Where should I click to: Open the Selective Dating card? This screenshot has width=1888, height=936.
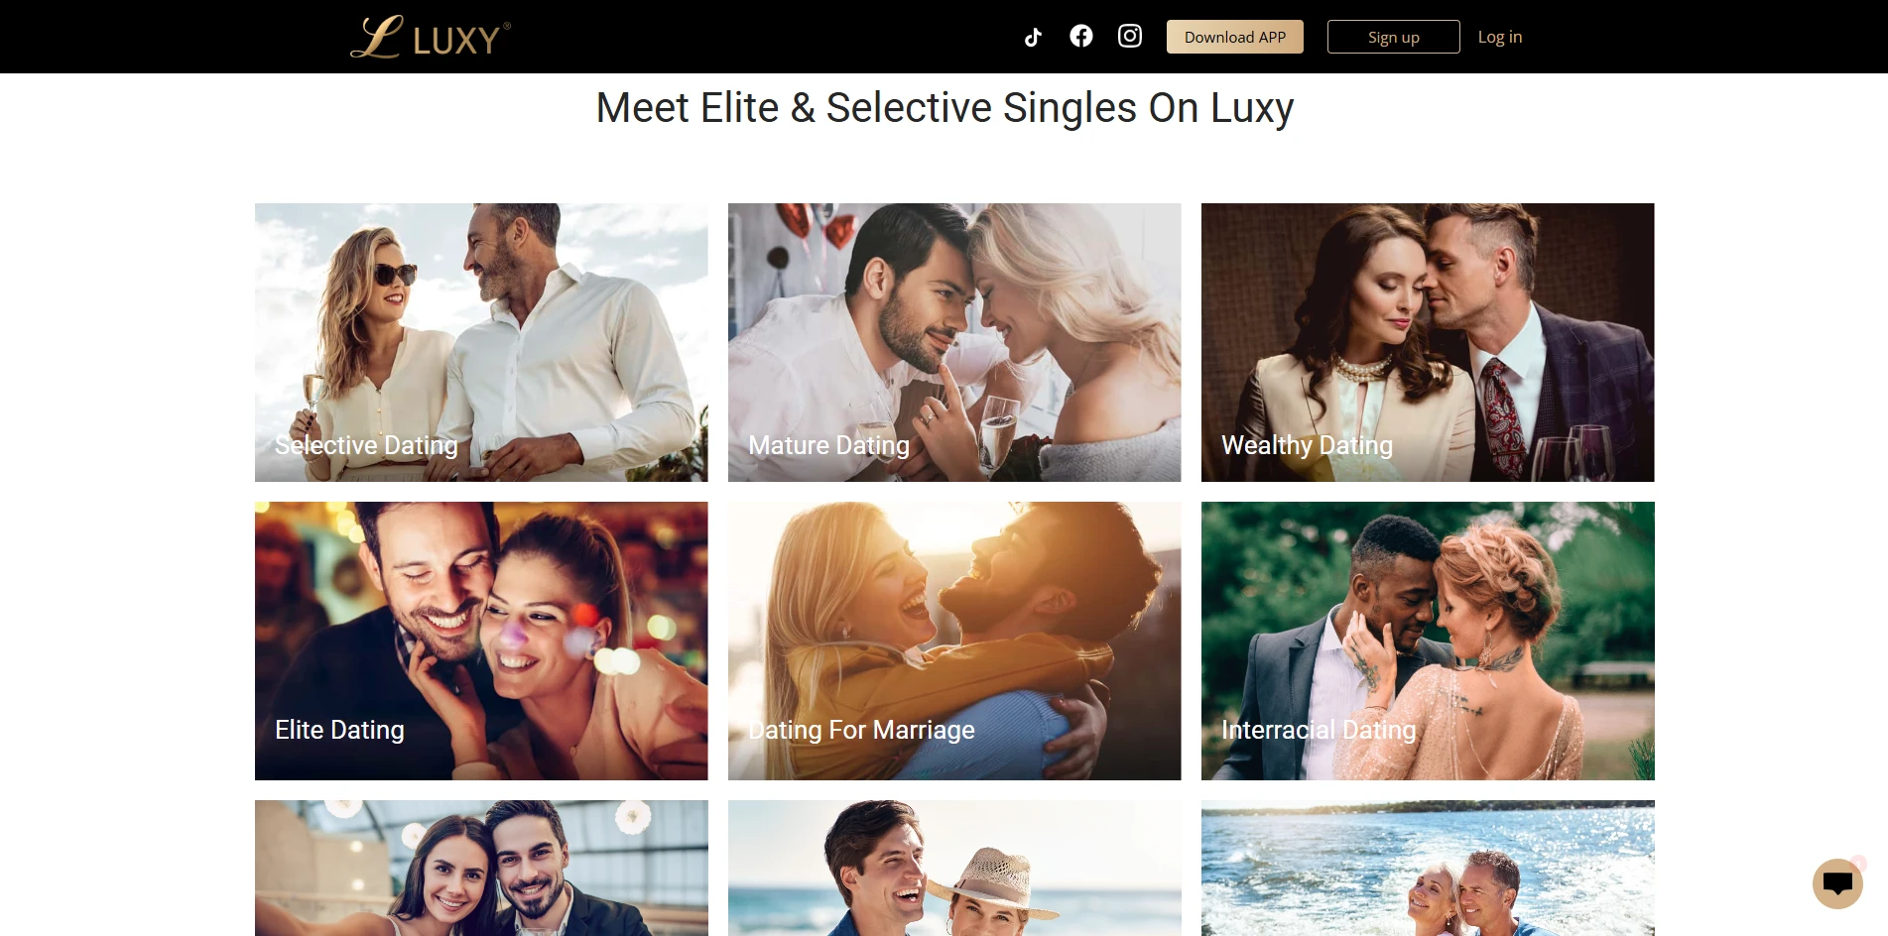tap(481, 342)
